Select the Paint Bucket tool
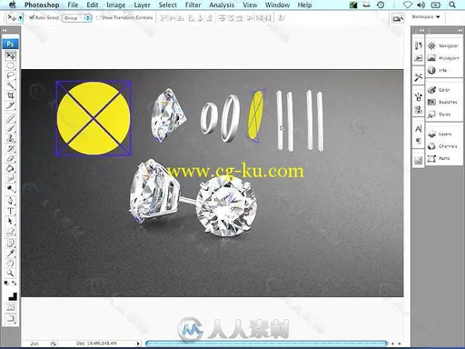 [x=10, y=168]
